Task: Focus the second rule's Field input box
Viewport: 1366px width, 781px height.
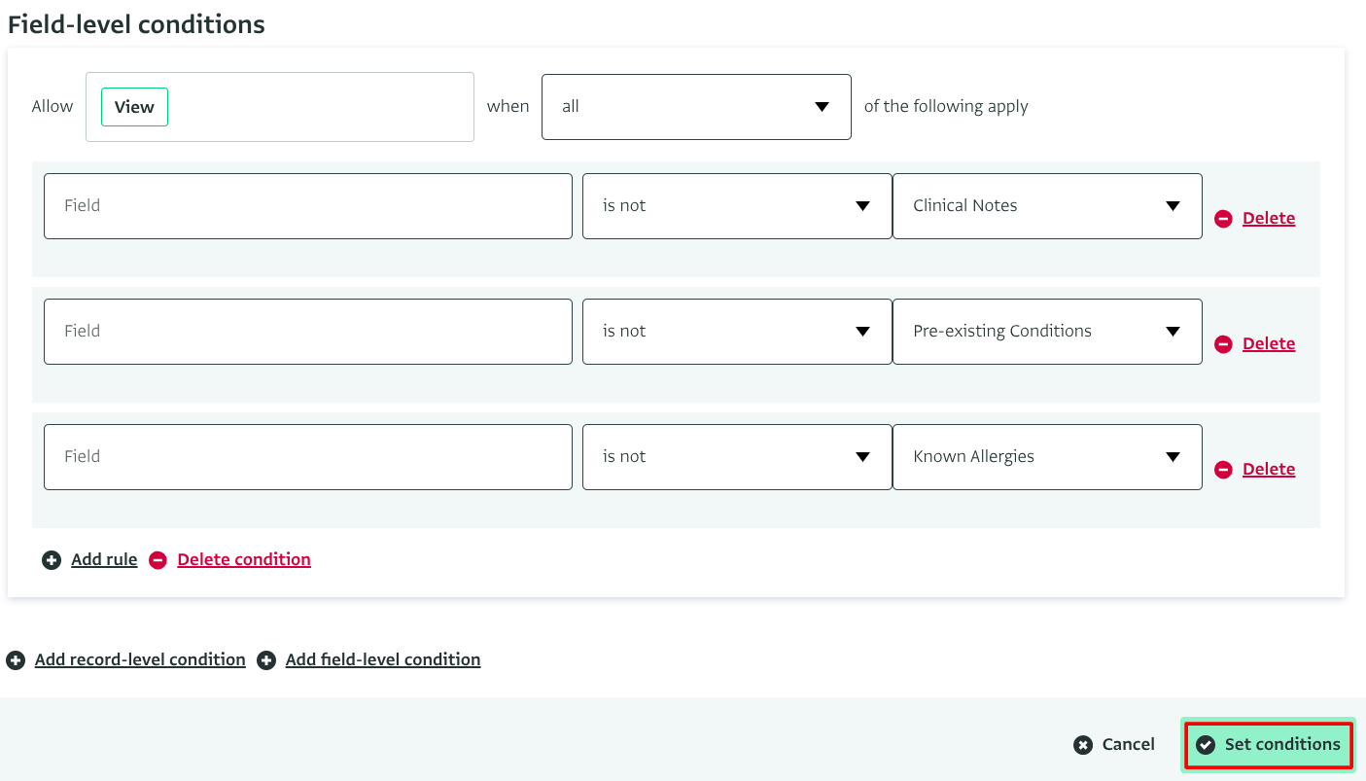Action: [307, 332]
